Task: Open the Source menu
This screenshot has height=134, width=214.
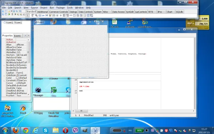Action: 34,8
